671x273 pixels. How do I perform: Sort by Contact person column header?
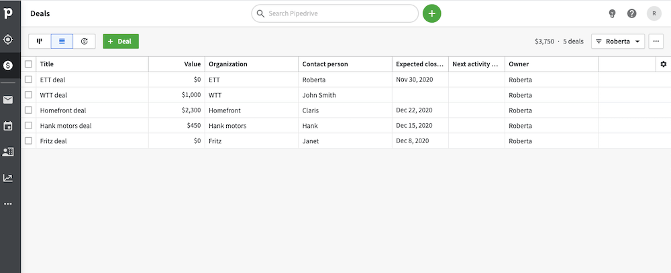point(346,64)
